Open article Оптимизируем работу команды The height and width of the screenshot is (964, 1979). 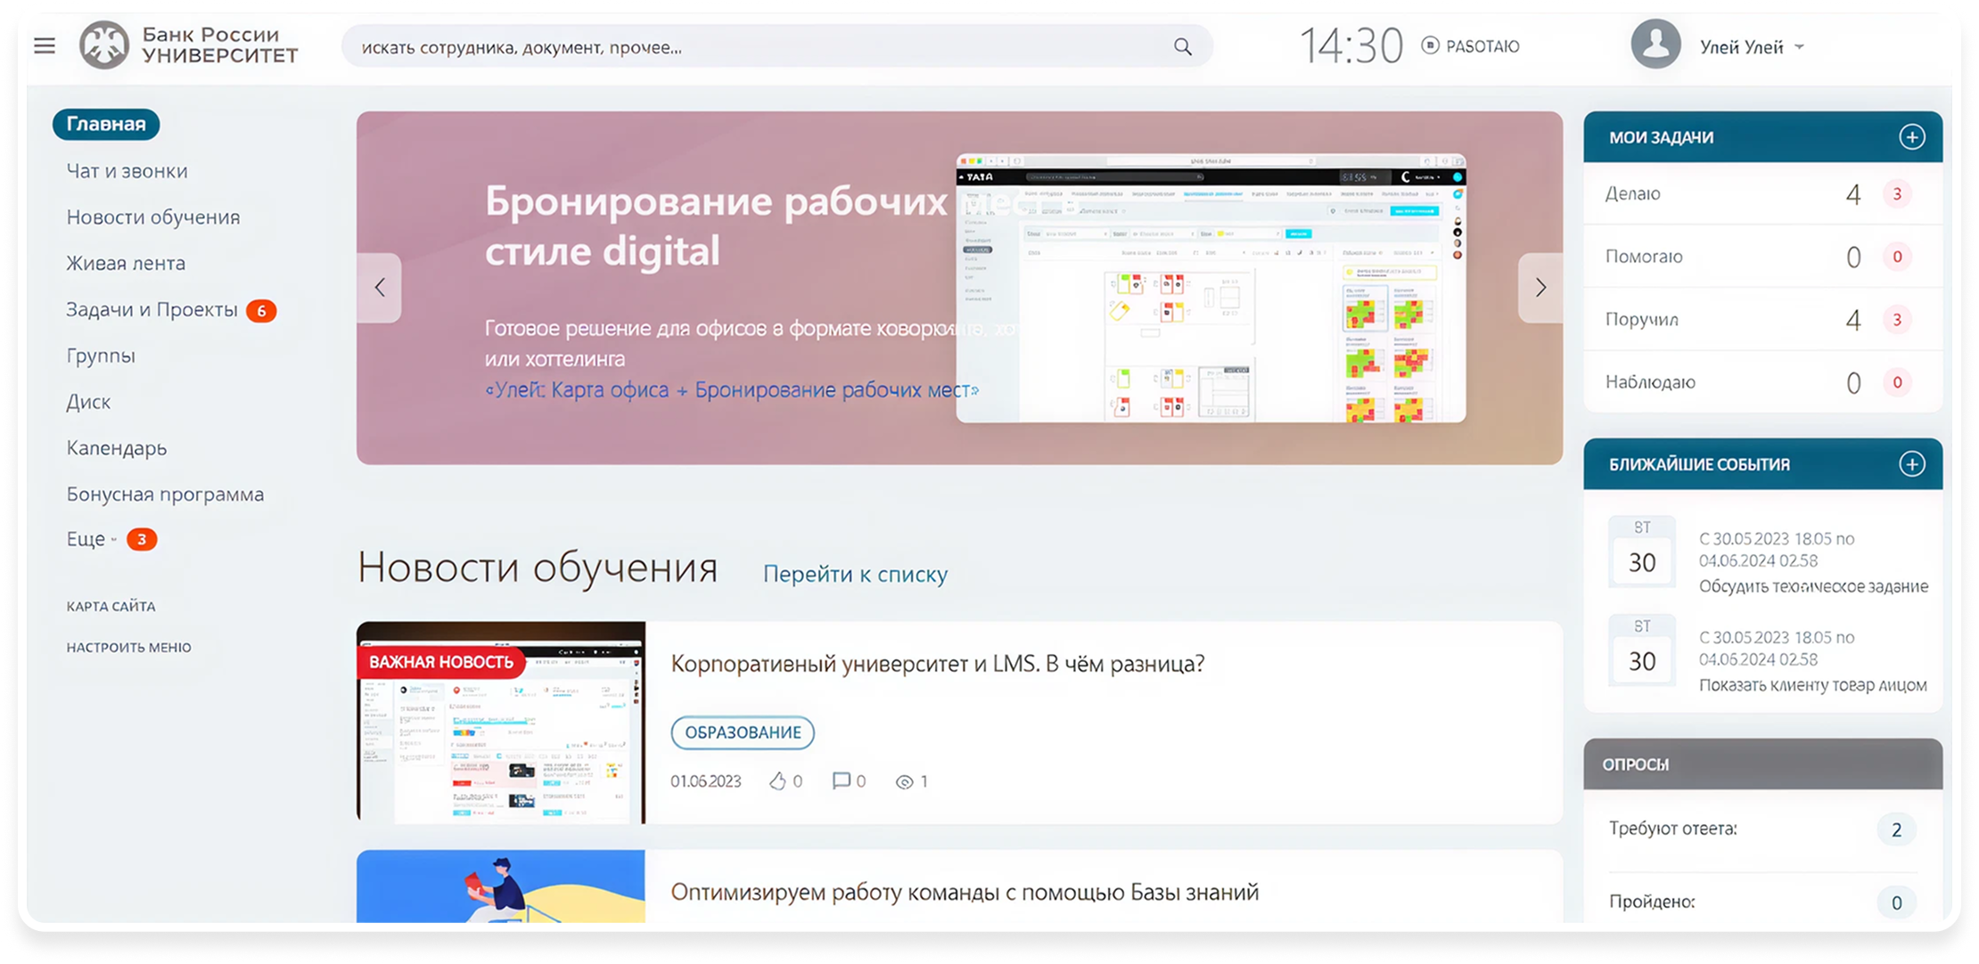point(965,892)
